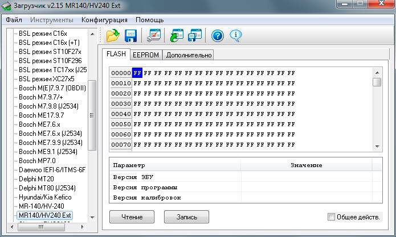Viewport: 396px width, 237px height.
Task: Click the hex viewer scroll down arrow
Action: 377,147
